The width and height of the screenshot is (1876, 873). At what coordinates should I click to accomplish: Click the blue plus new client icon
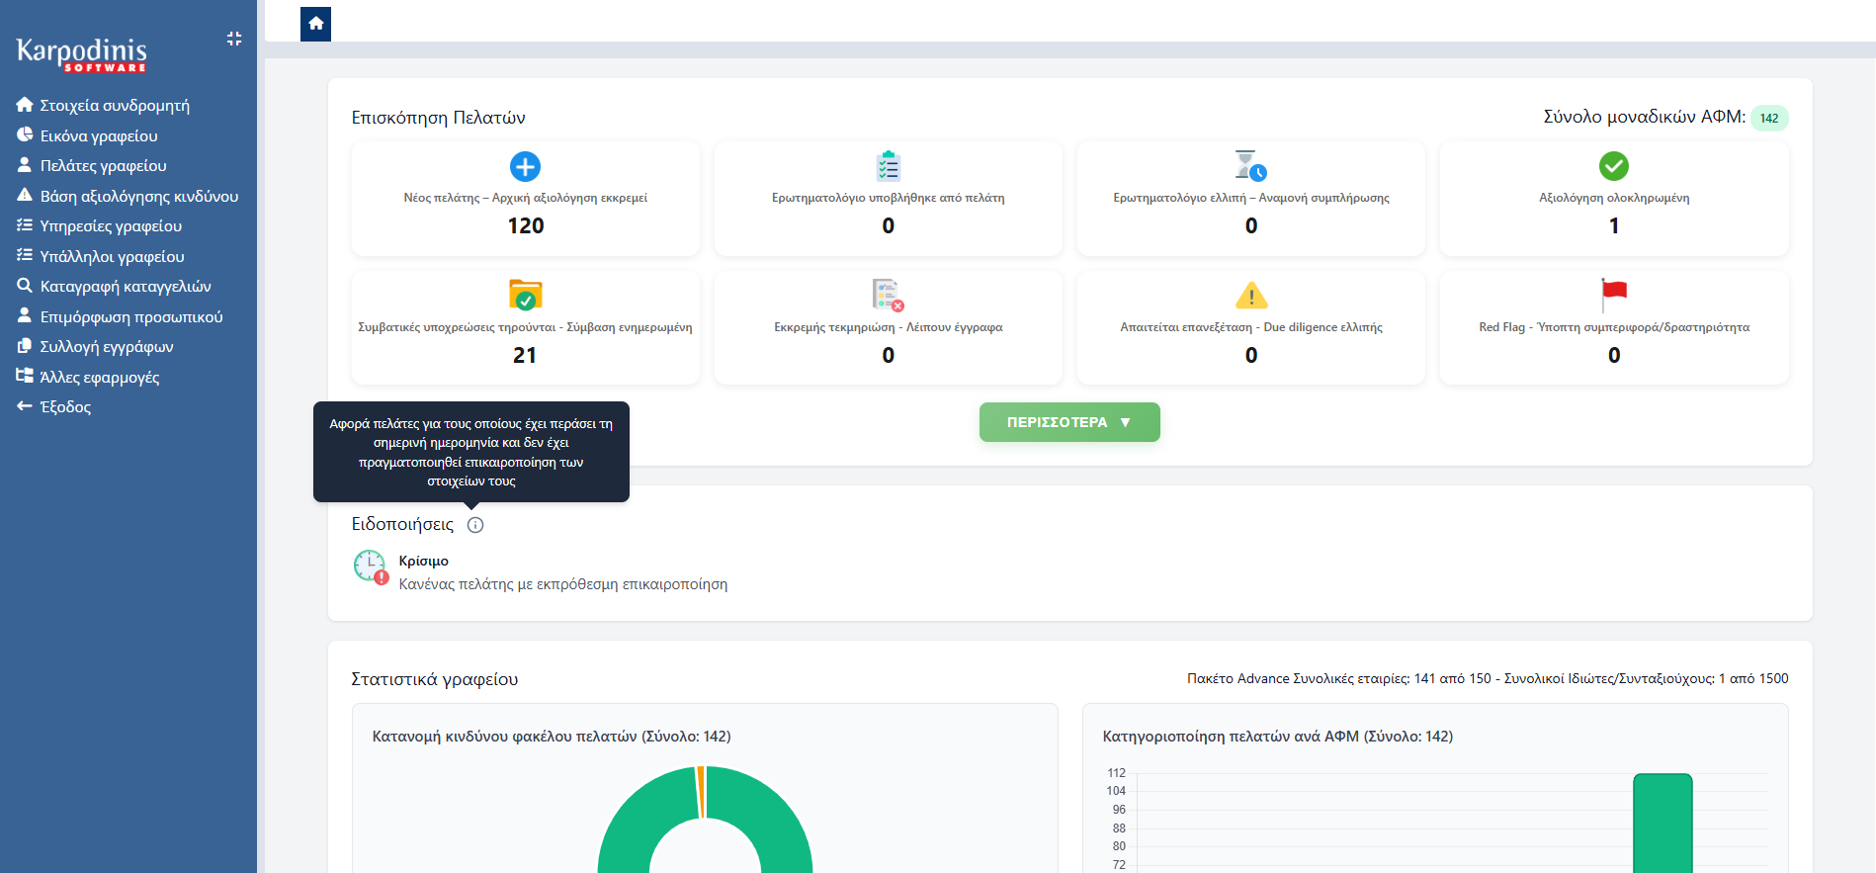point(525,166)
